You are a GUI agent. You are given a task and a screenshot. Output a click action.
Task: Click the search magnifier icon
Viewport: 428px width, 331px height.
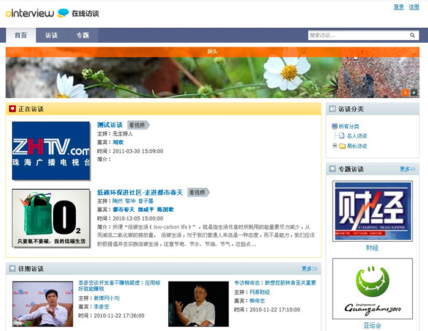[412, 35]
